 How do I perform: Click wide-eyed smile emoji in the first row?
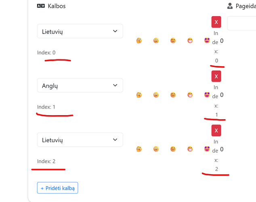click(x=156, y=40)
